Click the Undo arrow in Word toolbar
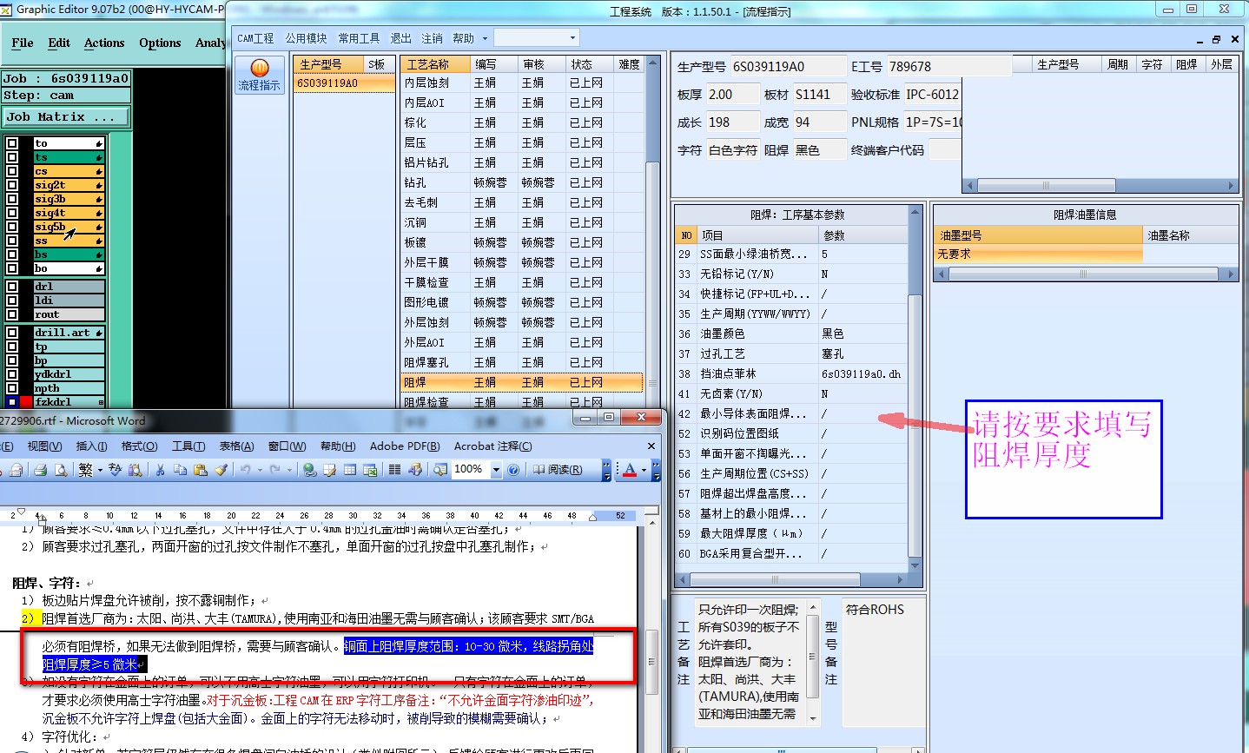The height and width of the screenshot is (753, 1249). pyautogui.click(x=246, y=470)
